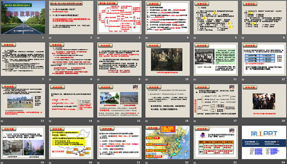Select slide 10 thumbnail with dark painting
The height and width of the screenshot is (164, 287).
coord(168,59)
